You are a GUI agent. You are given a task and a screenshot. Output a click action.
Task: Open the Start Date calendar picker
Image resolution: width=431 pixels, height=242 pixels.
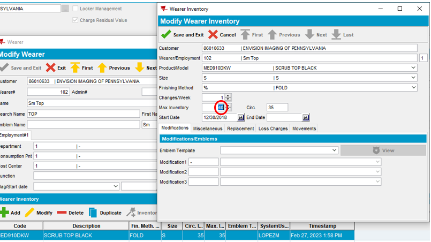coord(240,117)
